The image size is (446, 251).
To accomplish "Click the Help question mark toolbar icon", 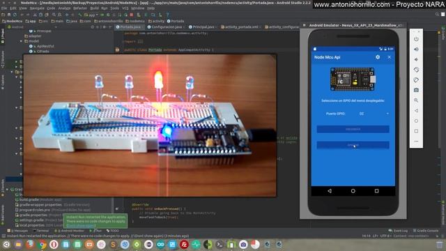I will (x=167, y=15).
